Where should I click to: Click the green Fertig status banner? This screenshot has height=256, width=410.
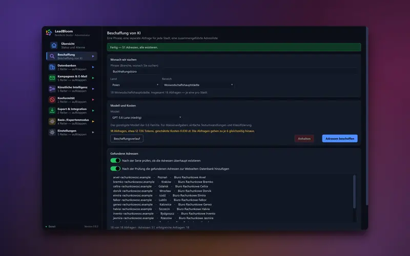234,47
